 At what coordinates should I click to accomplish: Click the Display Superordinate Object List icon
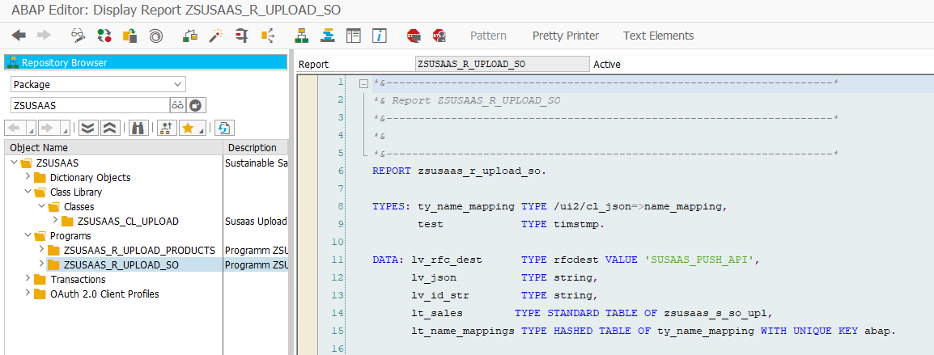coord(166,128)
